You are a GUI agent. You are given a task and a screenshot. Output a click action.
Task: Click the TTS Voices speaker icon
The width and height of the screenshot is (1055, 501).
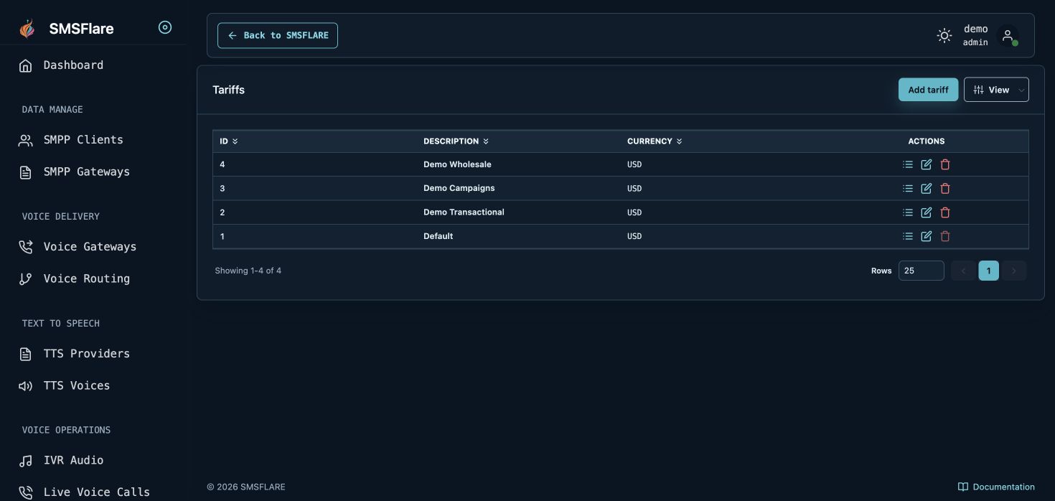tap(26, 386)
